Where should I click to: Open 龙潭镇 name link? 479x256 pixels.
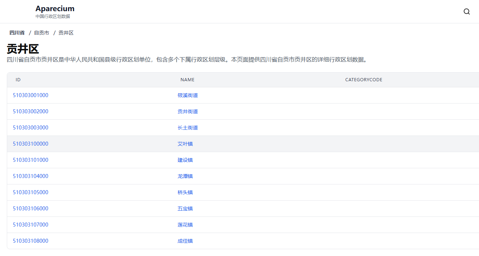(185, 176)
